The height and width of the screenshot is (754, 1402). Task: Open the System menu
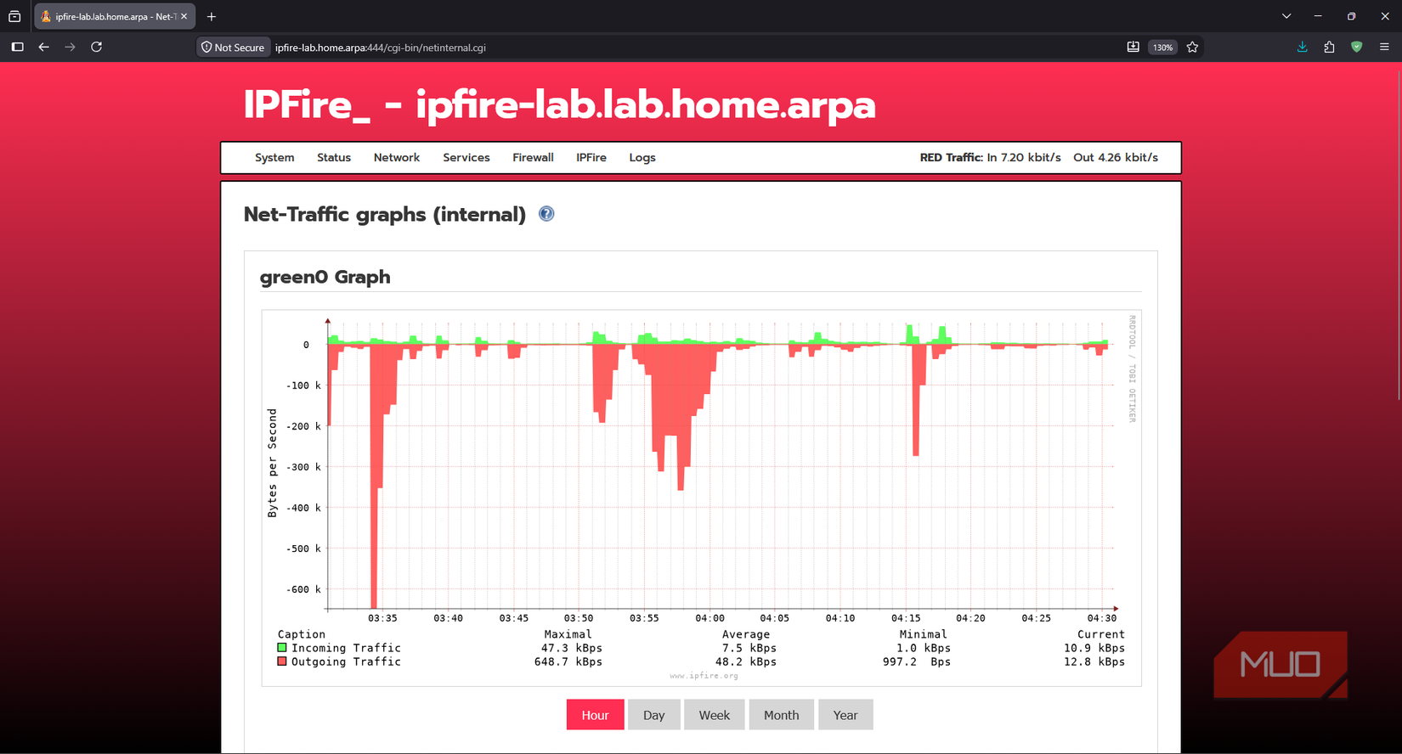pyautogui.click(x=274, y=158)
